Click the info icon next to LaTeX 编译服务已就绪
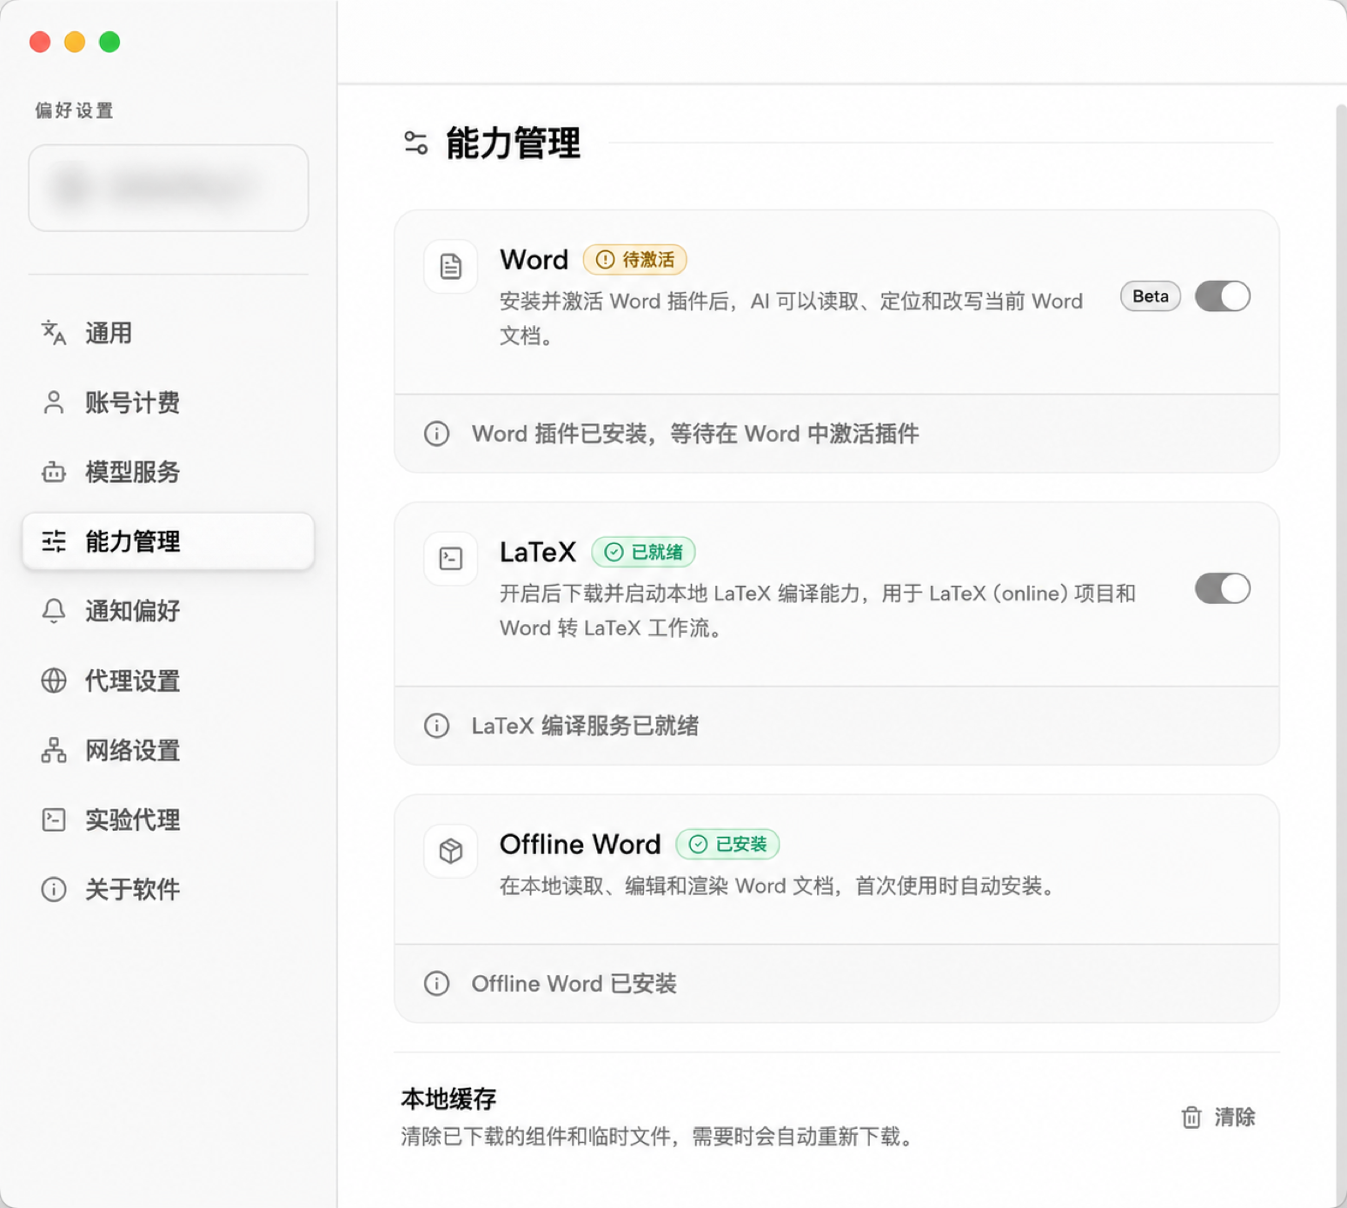Image resolution: width=1347 pixels, height=1208 pixels. pos(436,726)
